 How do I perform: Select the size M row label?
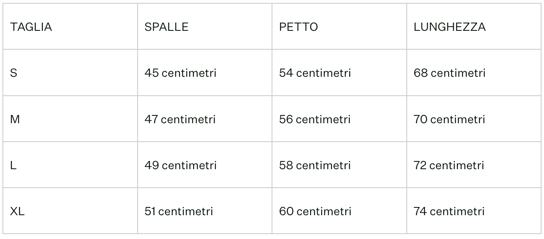pos(15,119)
